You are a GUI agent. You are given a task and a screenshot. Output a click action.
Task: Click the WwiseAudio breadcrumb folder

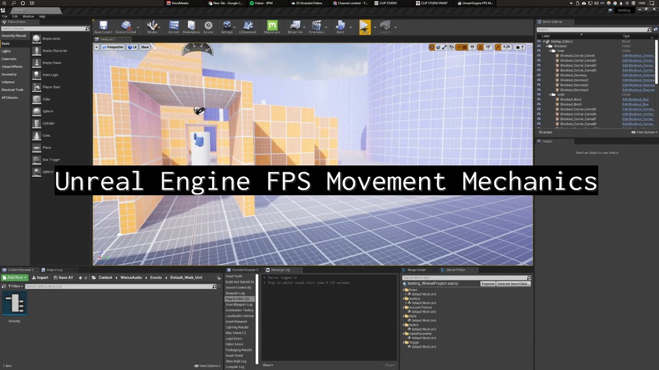click(132, 277)
